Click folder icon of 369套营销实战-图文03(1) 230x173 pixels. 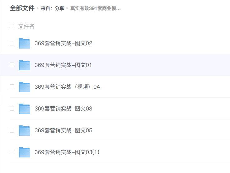[x=25, y=152]
